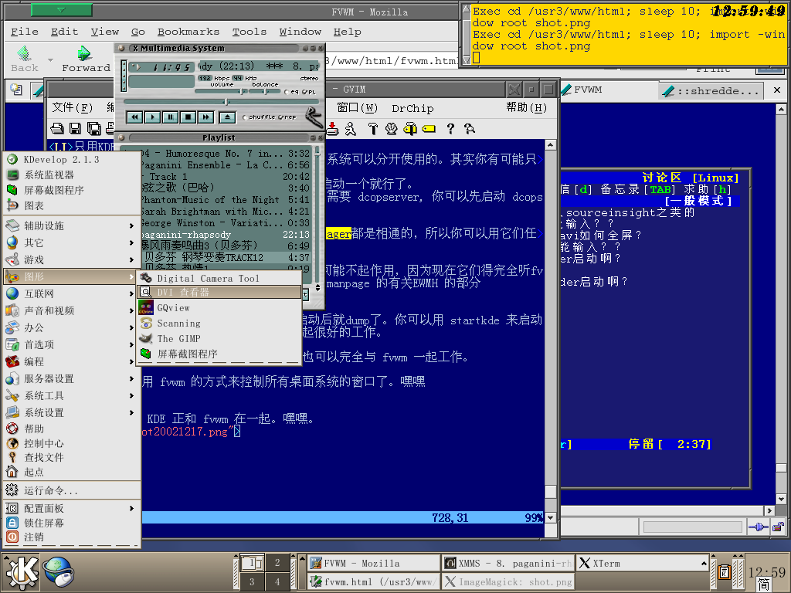Click the Mozilla Forward button
The image size is (791, 593).
pos(86,59)
